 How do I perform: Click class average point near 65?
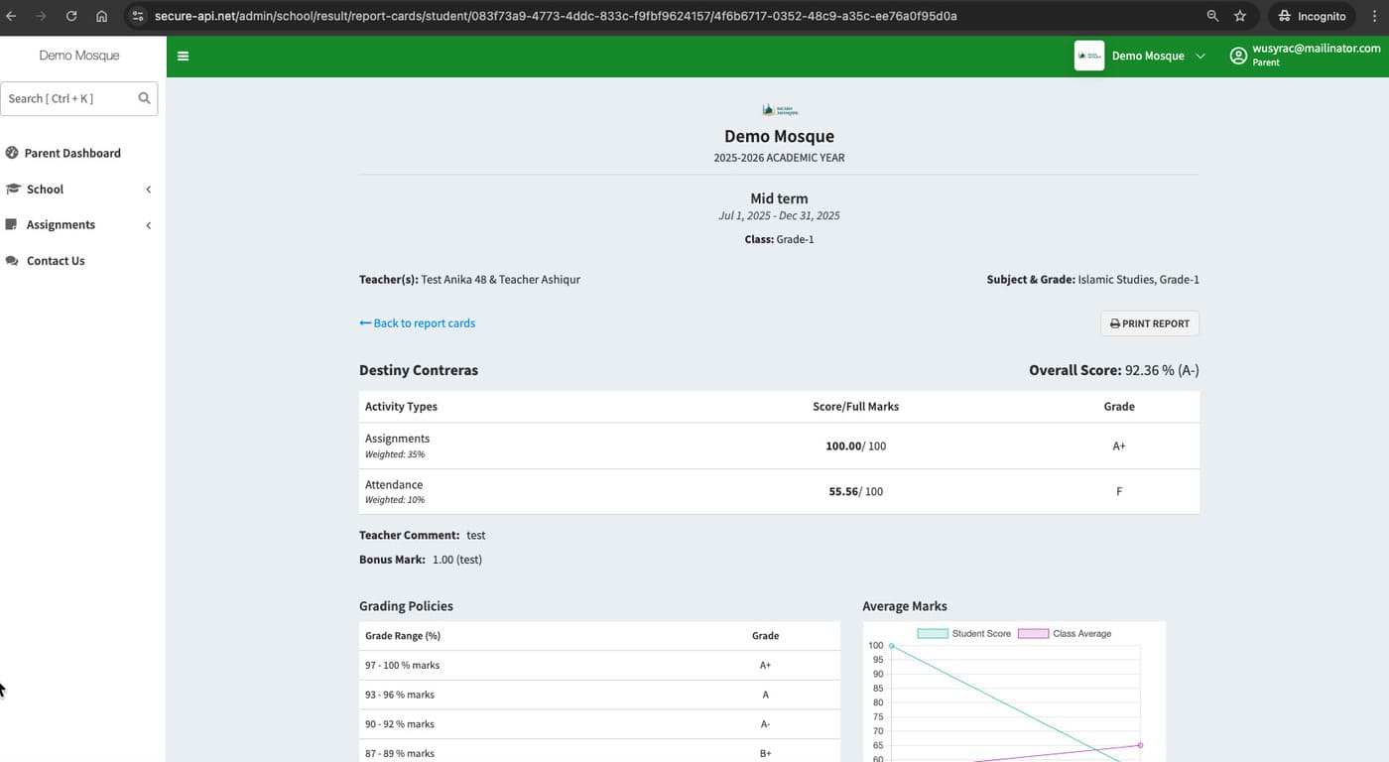1140,745
